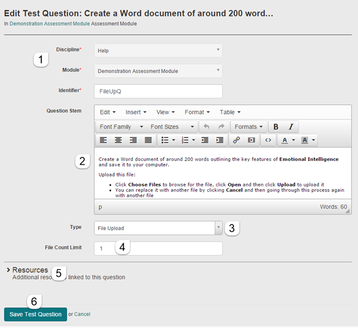358x328 pixels.
Task: Click the Cancel link
Action: click(82, 314)
